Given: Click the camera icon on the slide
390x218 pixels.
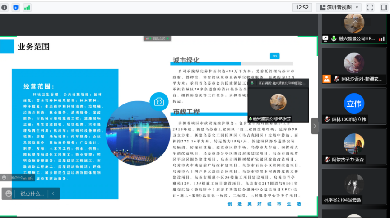Looking at the screenshot, I should tap(158, 102).
